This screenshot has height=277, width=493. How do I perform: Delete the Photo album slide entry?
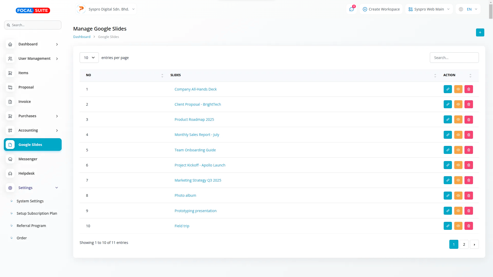[x=469, y=196]
